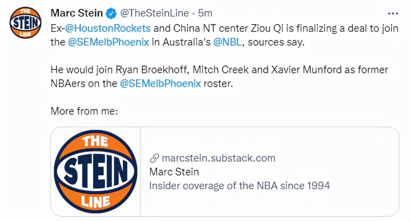
Task: Click the link chain icon in card
Action: [x=155, y=158]
